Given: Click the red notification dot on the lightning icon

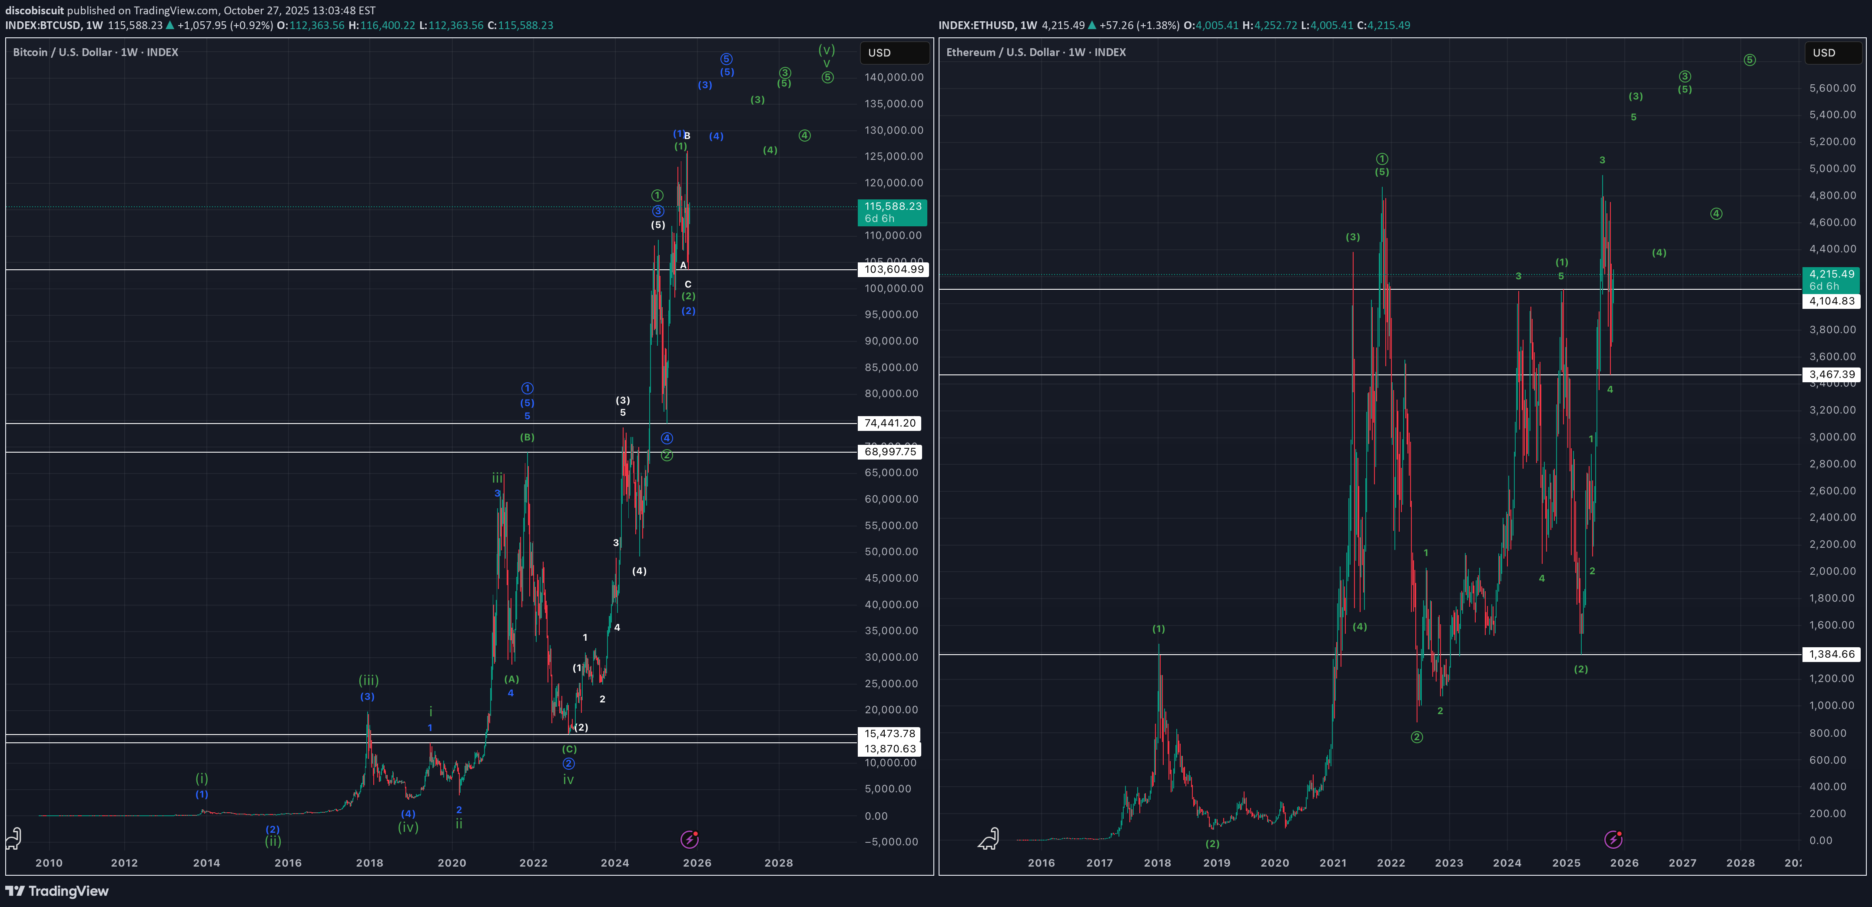Looking at the screenshot, I should pyautogui.click(x=695, y=834).
